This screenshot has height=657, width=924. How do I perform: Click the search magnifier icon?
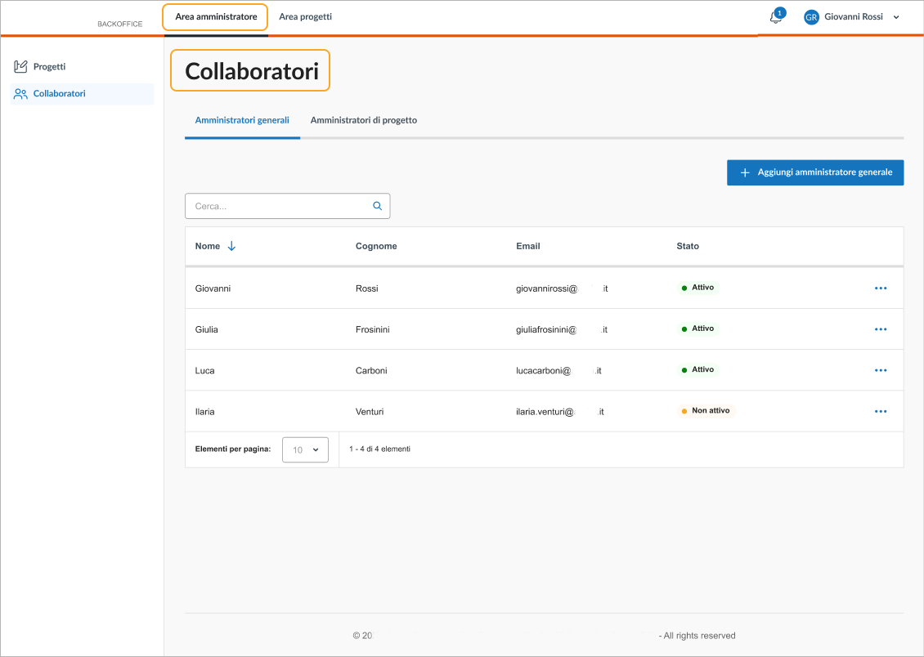[378, 206]
